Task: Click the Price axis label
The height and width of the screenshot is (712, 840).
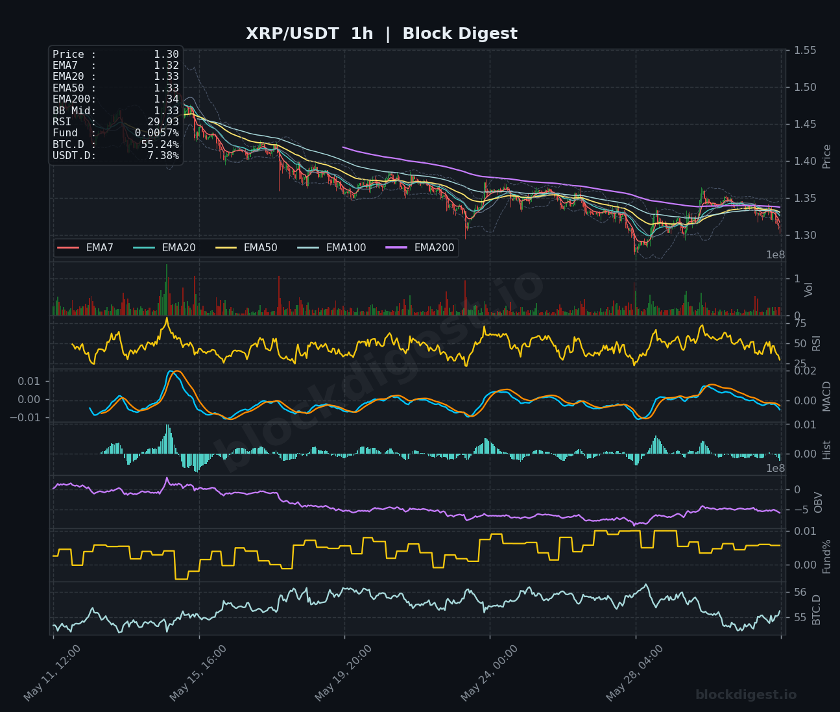Action: 826,156
